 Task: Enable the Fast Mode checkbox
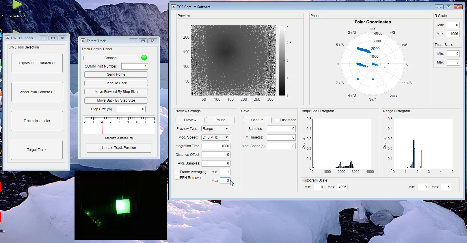(277, 120)
